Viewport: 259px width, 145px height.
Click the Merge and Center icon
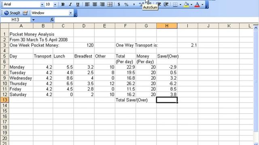pyautogui.click(x=110, y=4)
